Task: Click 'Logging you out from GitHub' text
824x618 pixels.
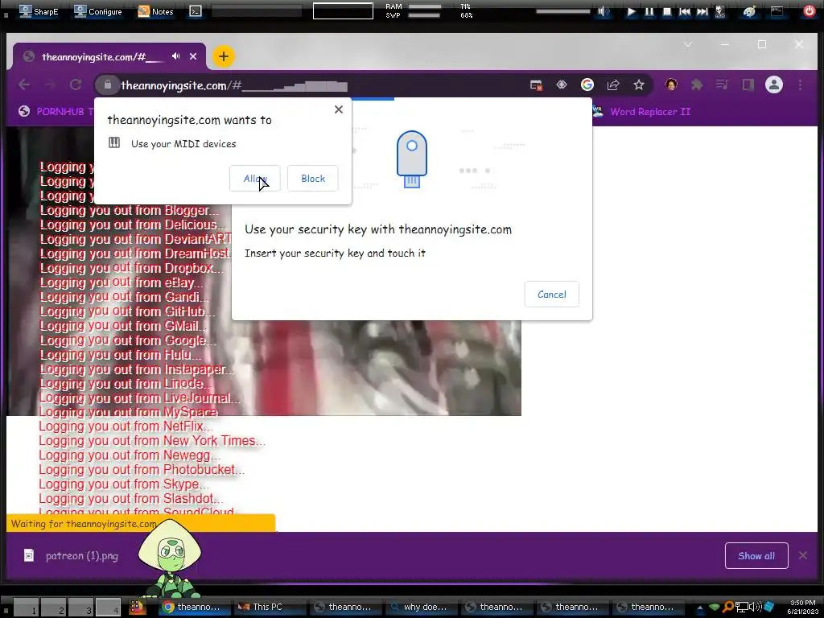Action: [128, 311]
